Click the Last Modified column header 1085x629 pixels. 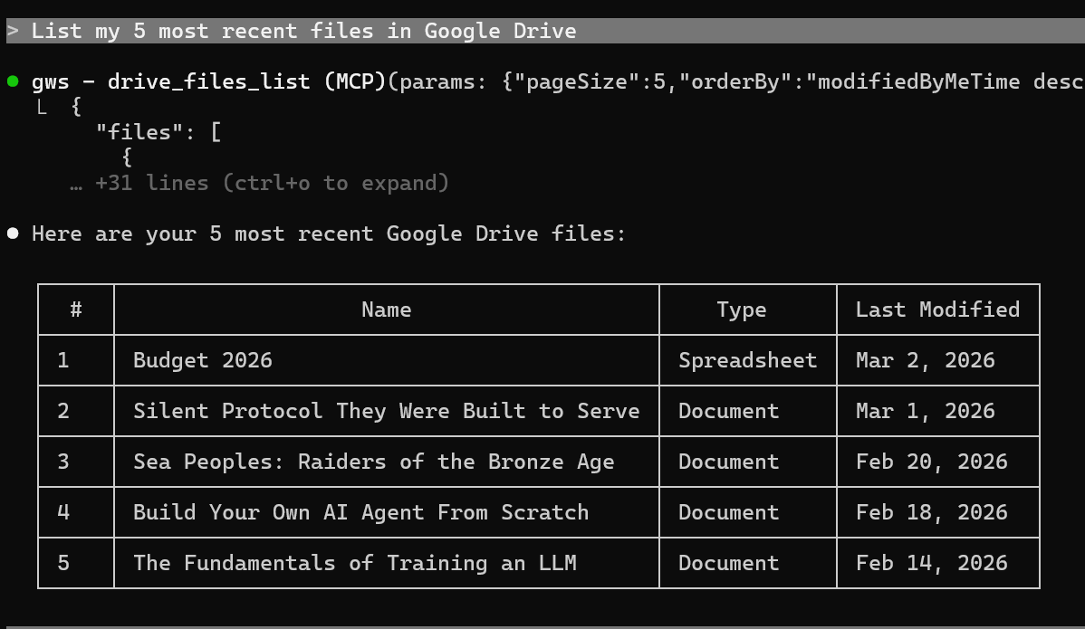(937, 310)
